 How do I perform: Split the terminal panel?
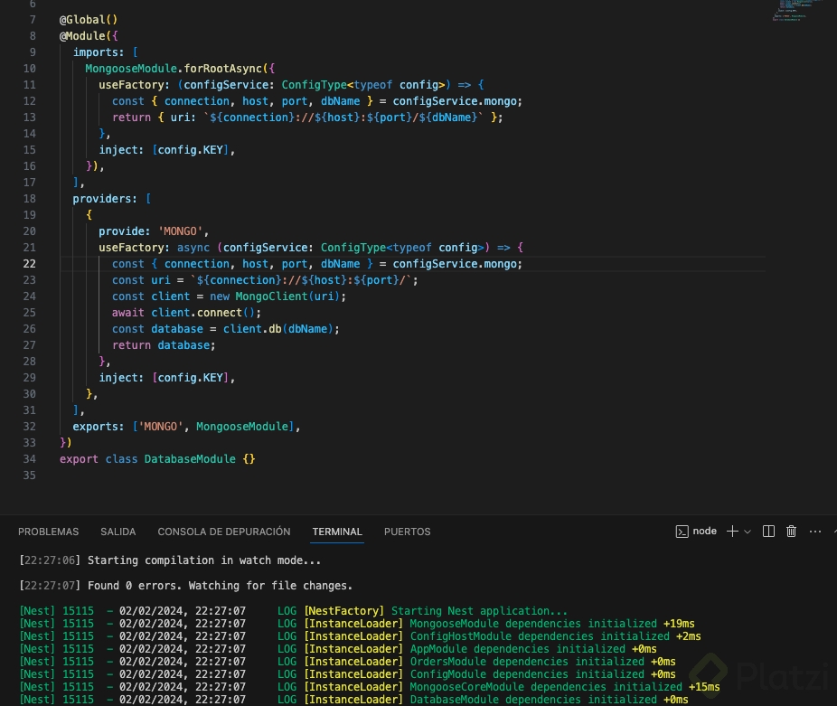768,532
